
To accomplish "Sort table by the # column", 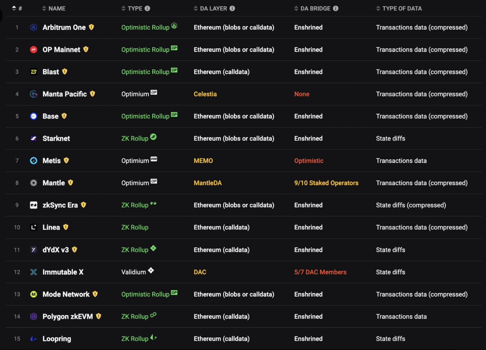I will (x=14, y=8).
